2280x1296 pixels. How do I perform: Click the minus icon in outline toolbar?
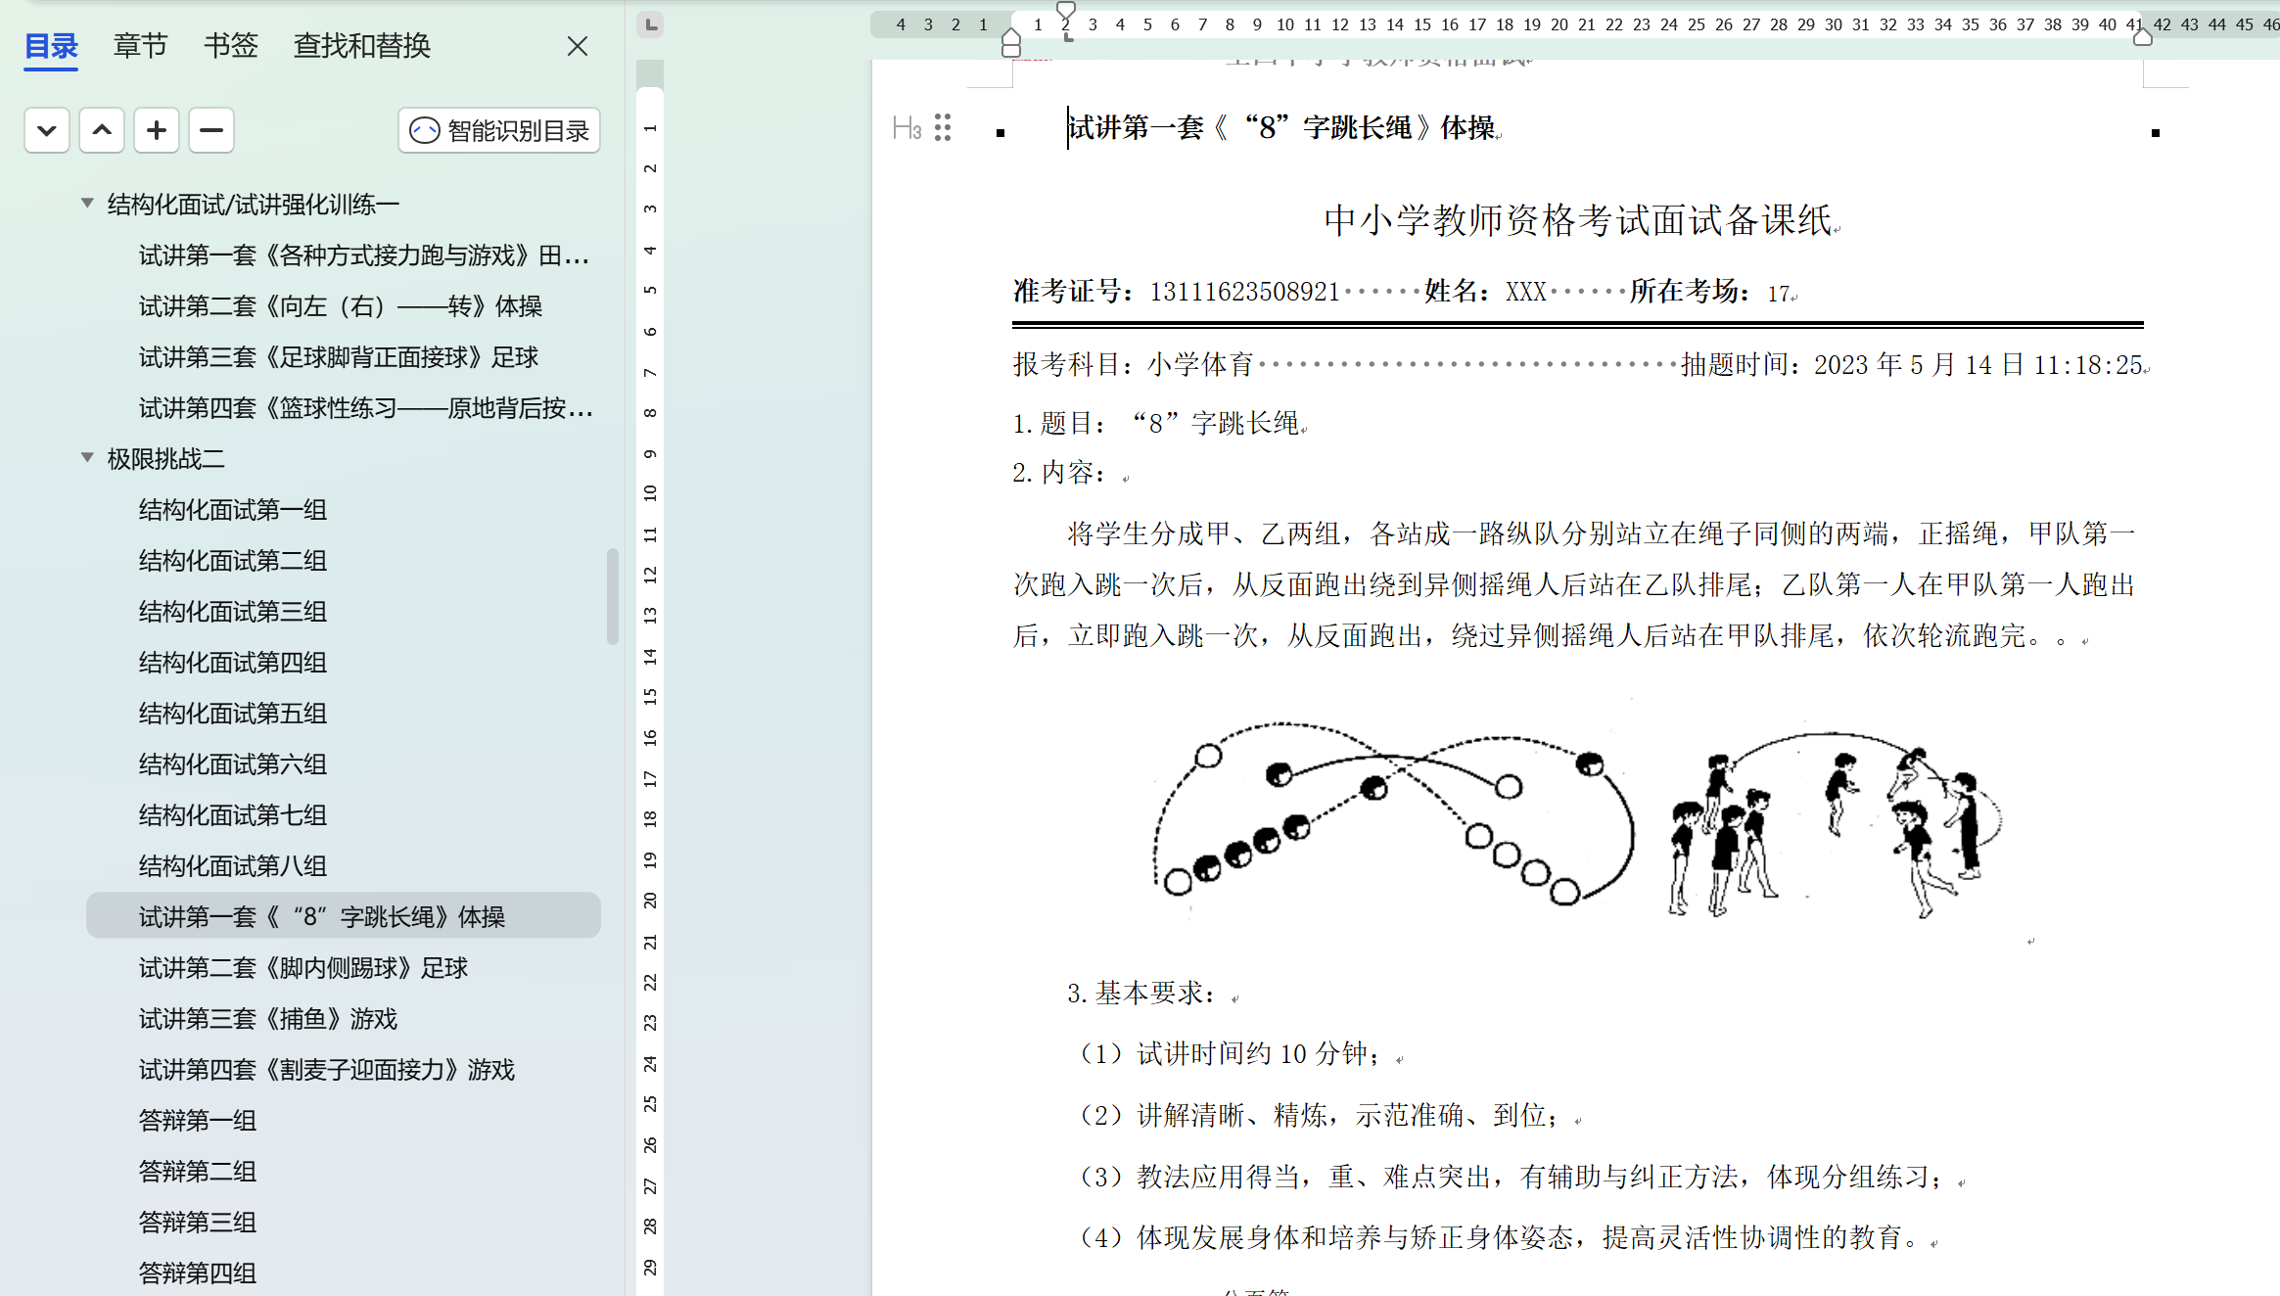point(211,130)
